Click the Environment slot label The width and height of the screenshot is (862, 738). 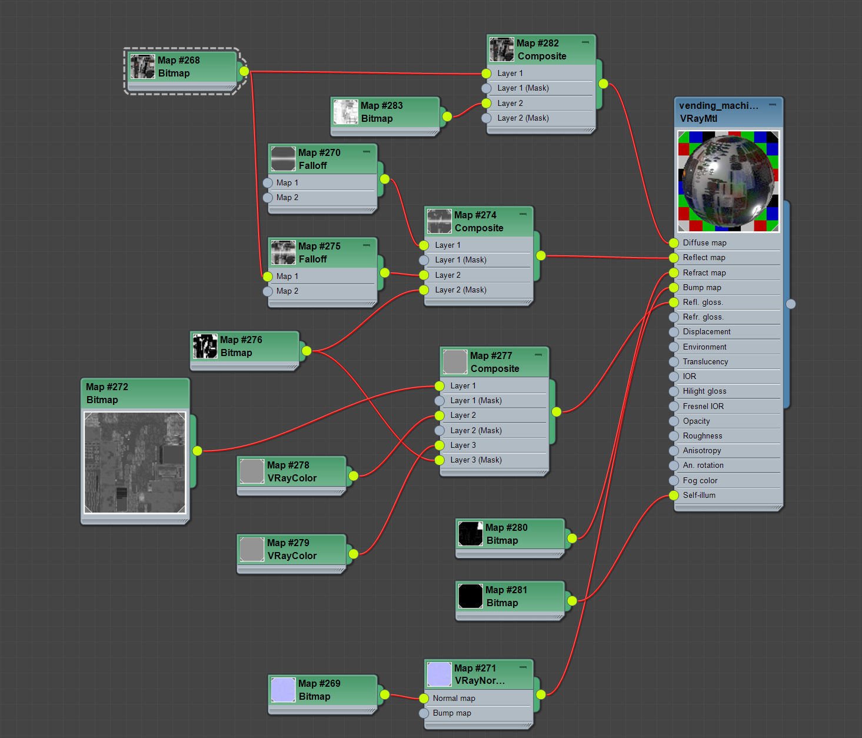pyautogui.click(x=705, y=347)
